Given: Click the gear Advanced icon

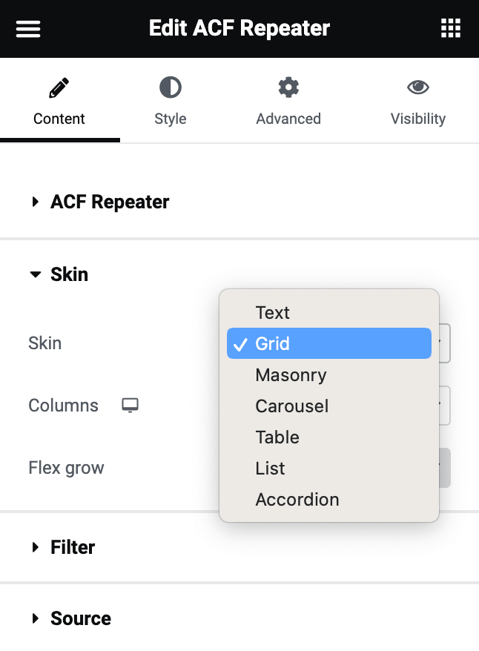Looking at the screenshot, I should [x=288, y=87].
